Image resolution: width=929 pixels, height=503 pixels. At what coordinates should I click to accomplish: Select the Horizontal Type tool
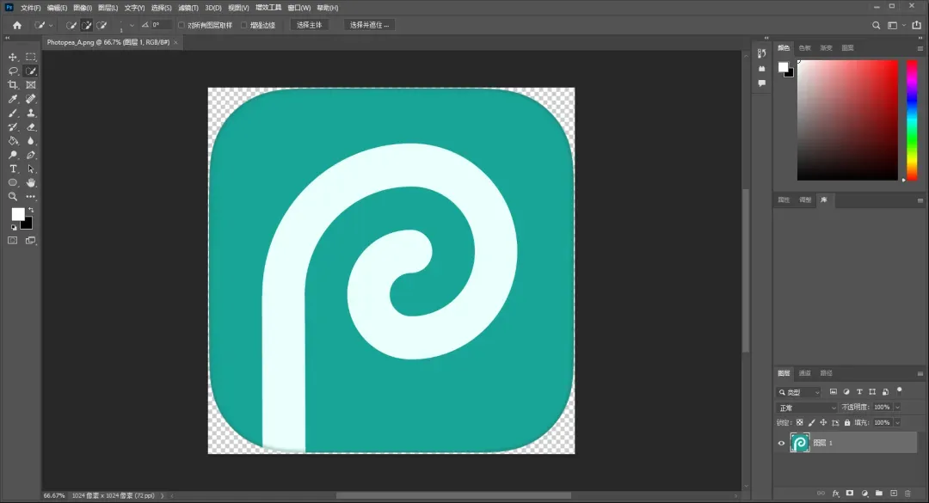12,169
